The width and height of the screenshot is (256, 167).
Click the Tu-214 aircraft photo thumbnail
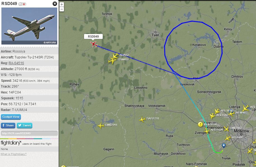pos(29,26)
